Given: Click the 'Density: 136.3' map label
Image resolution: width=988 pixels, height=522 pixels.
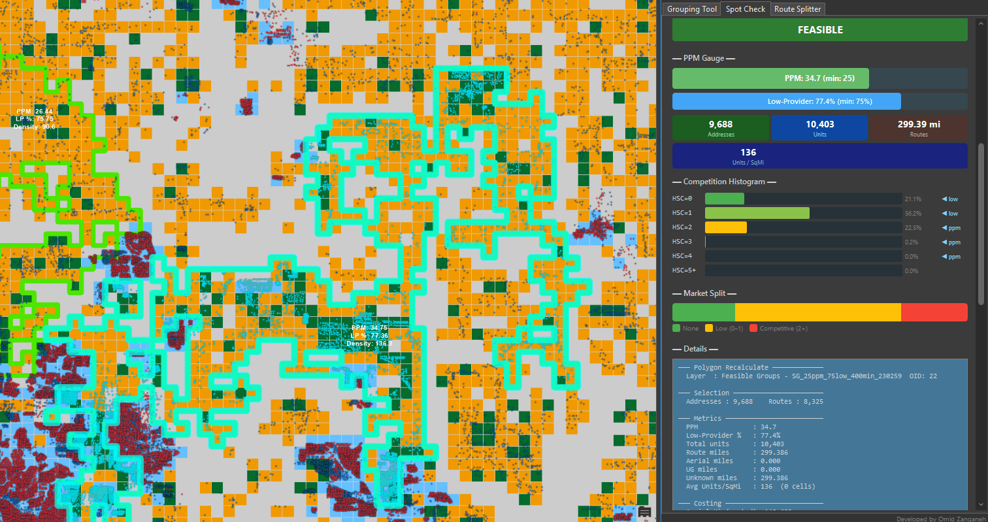Looking at the screenshot, I should (369, 343).
